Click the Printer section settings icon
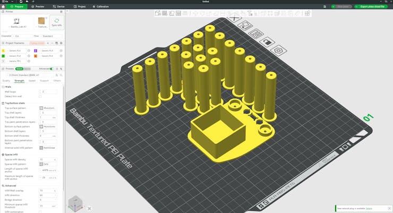 pyautogui.click(x=61, y=12)
